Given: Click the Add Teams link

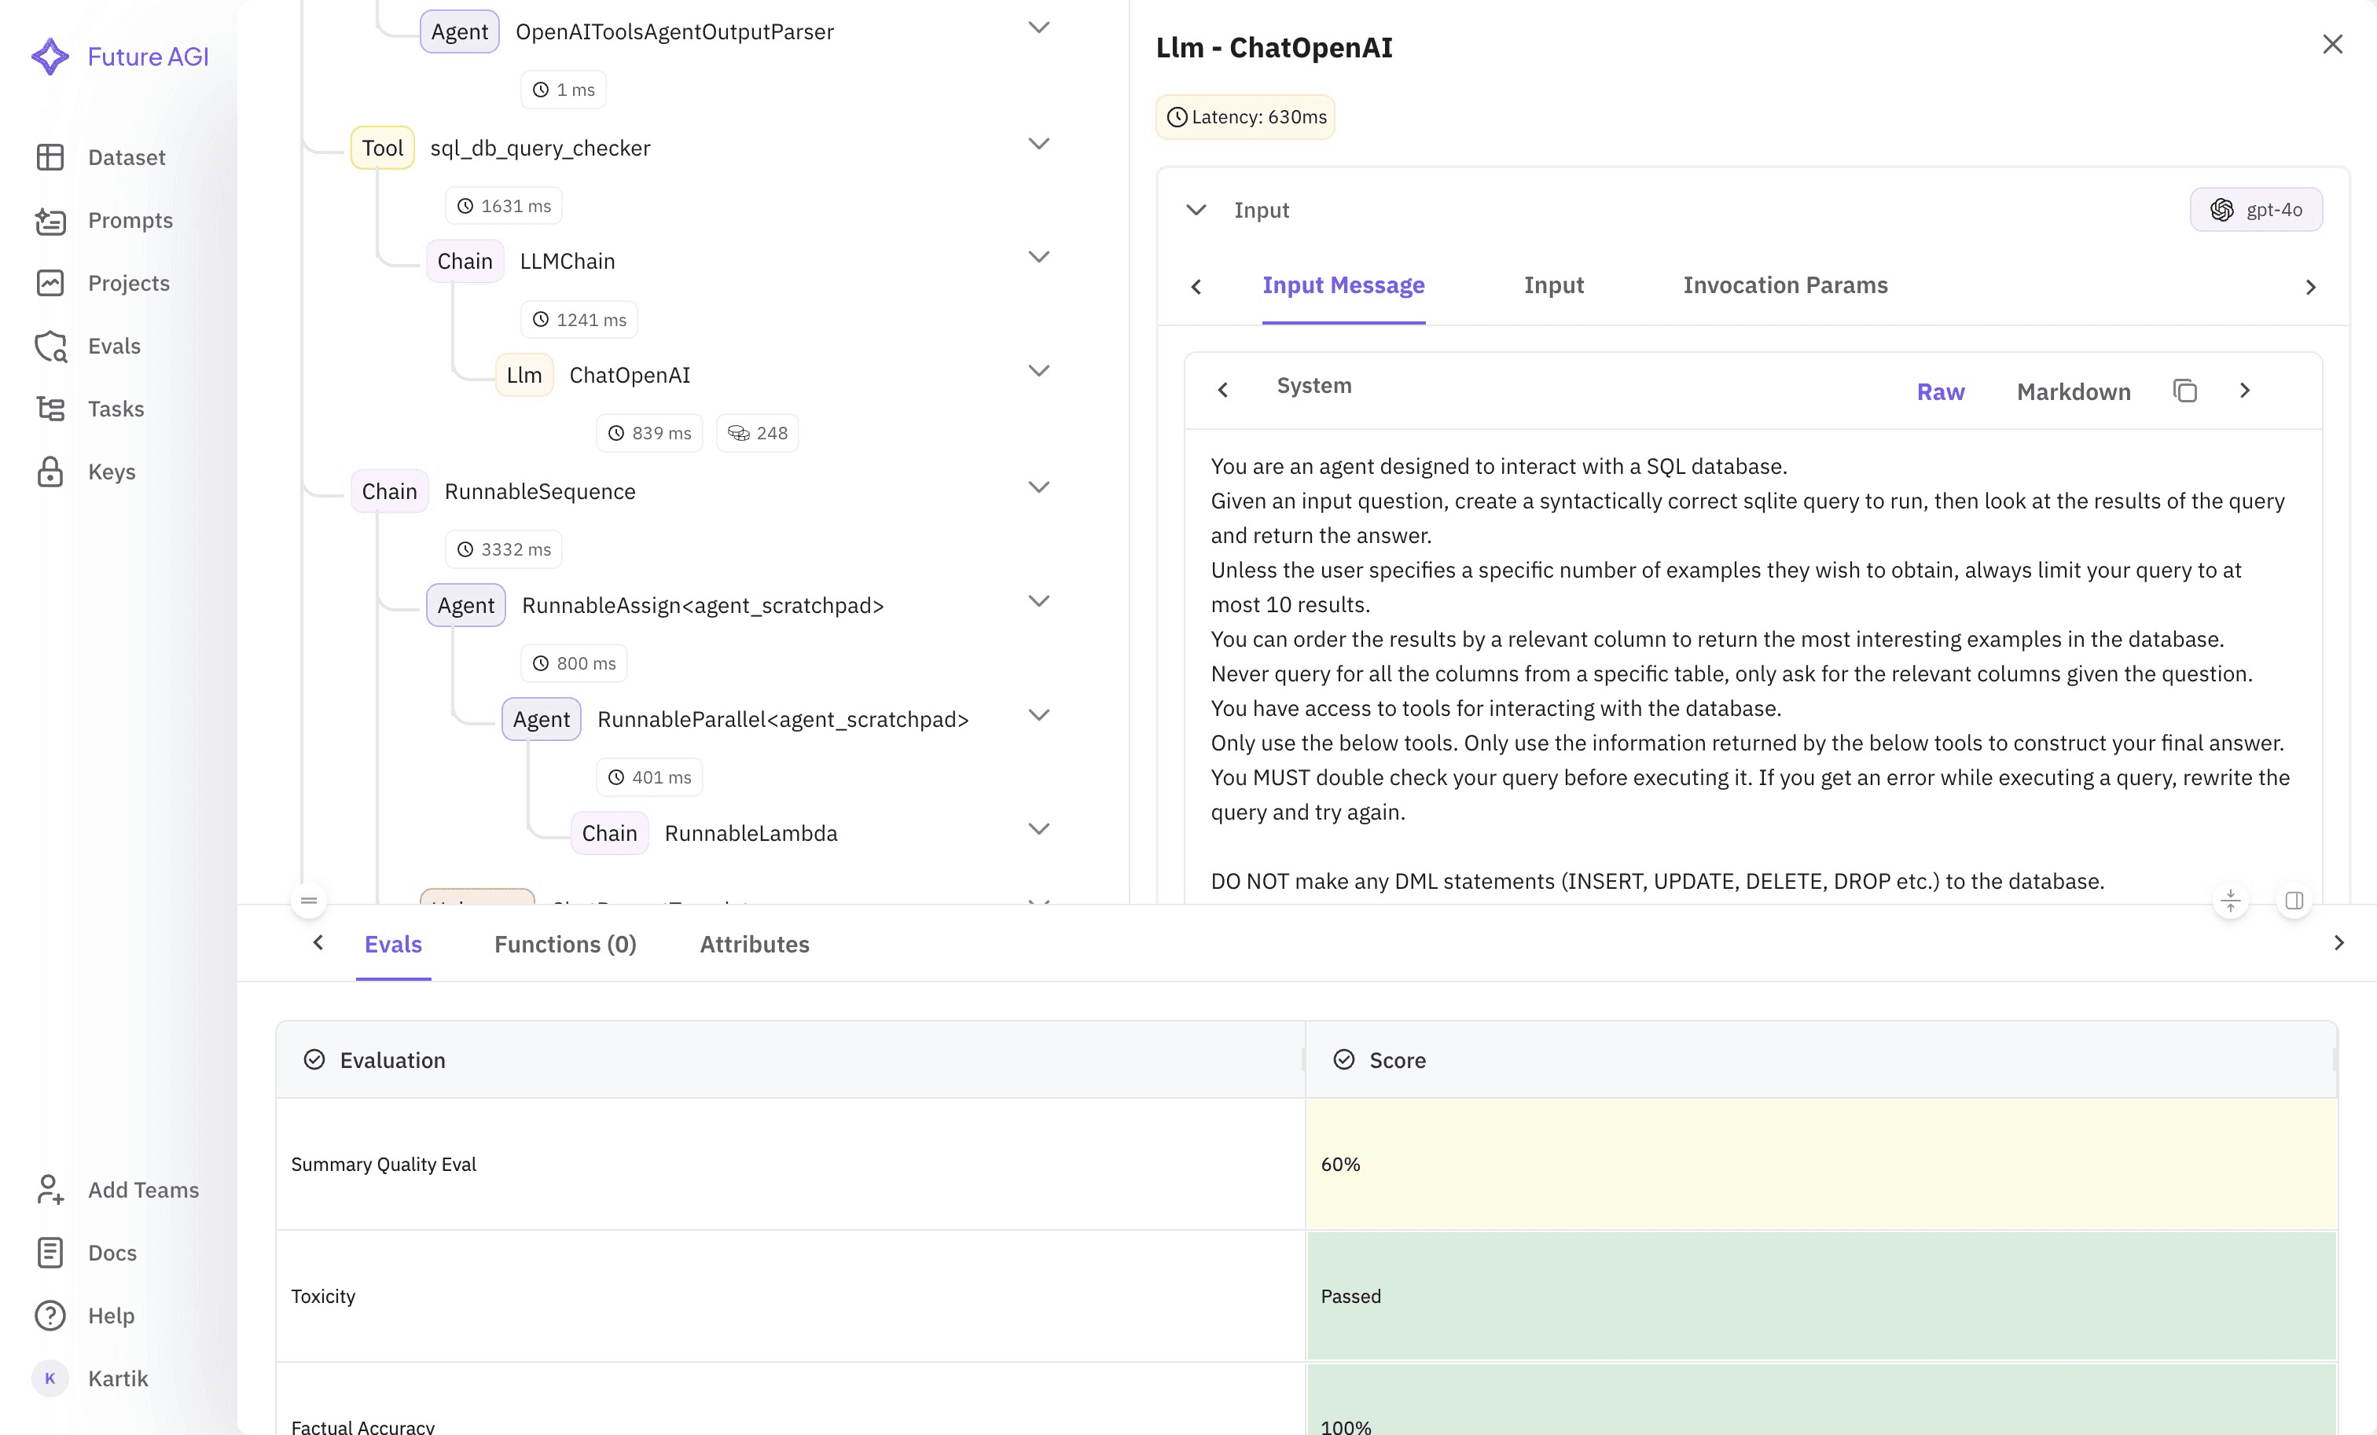Looking at the screenshot, I should [143, 1190].
